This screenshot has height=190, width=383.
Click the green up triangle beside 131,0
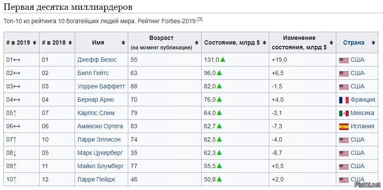coord(223,60)
